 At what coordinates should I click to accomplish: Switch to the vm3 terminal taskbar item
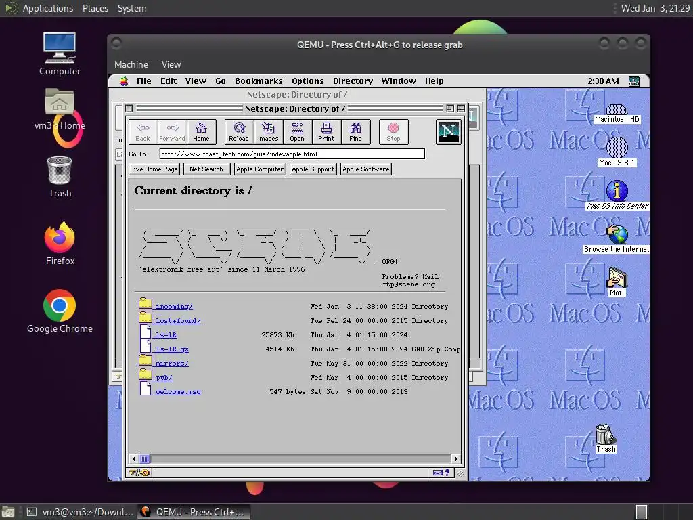tap(80, 512)
